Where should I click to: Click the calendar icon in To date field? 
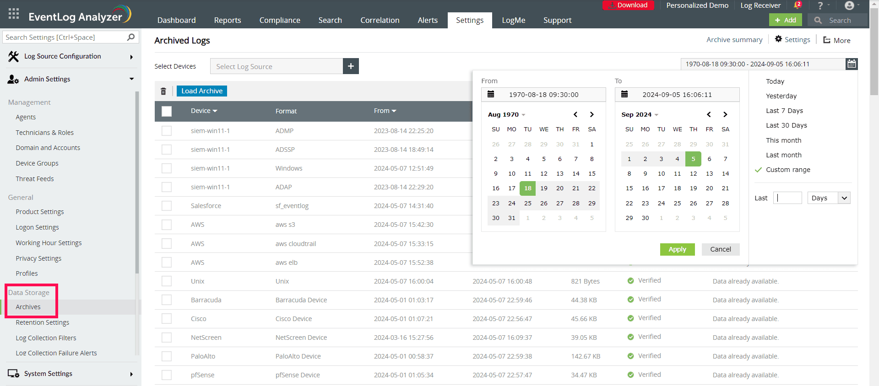coord(624,94)
